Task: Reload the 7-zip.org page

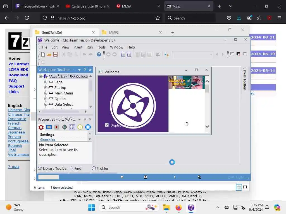Action: (x=27, y=18)
